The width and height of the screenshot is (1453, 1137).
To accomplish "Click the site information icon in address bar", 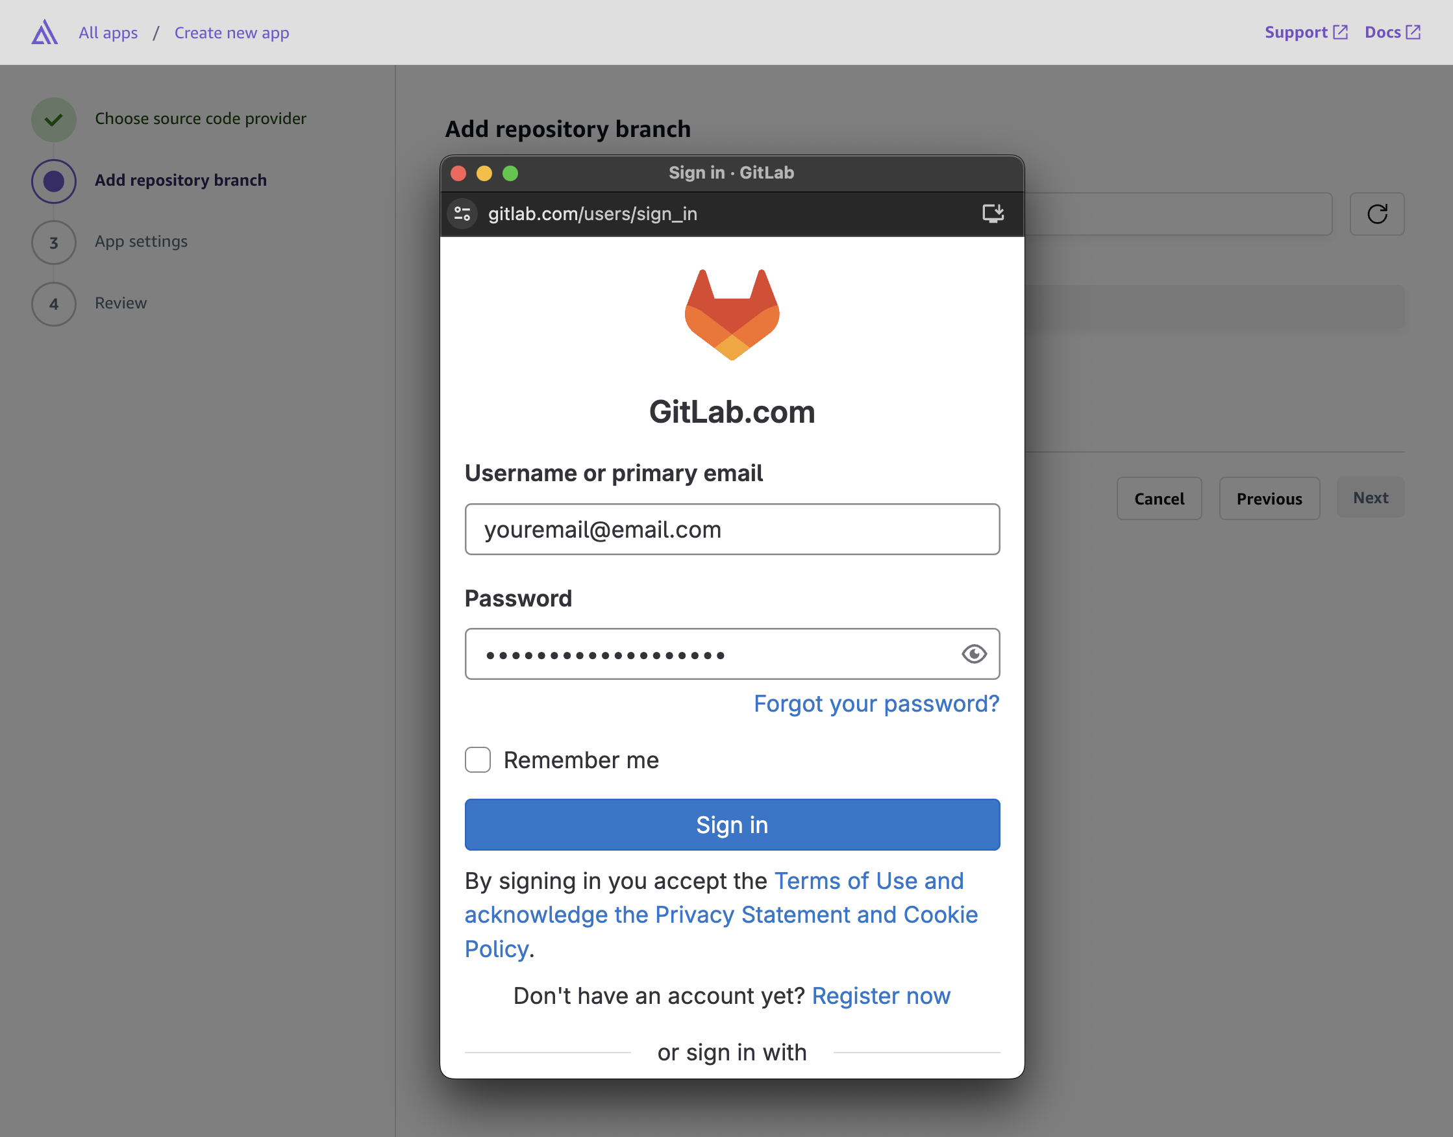I will (x=462, y=214).
